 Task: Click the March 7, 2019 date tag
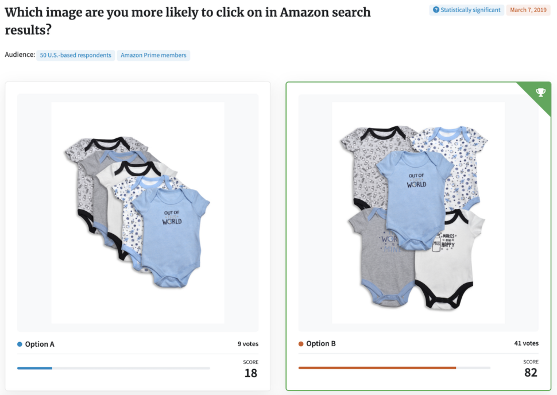point(528,10)
